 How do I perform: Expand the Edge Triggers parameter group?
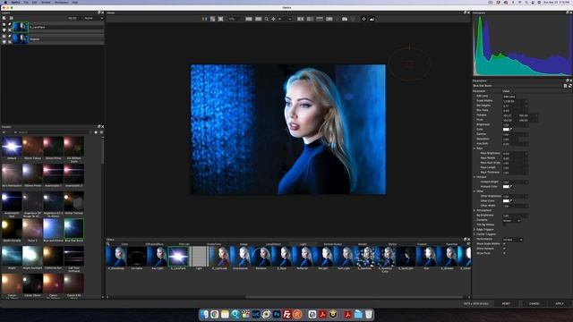[x=475, y=229]
